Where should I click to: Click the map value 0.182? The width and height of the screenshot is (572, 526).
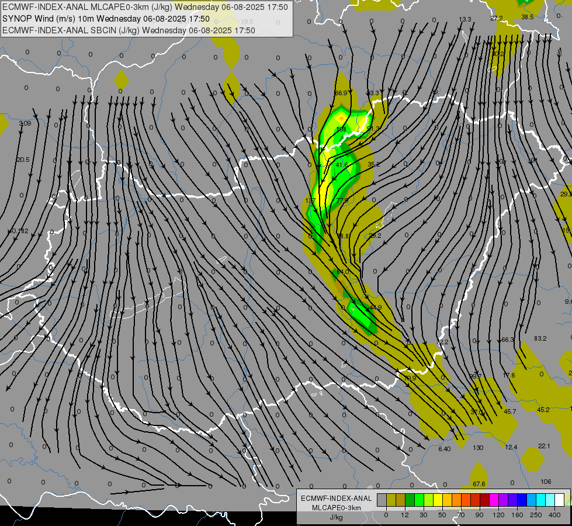coord(20,231)
